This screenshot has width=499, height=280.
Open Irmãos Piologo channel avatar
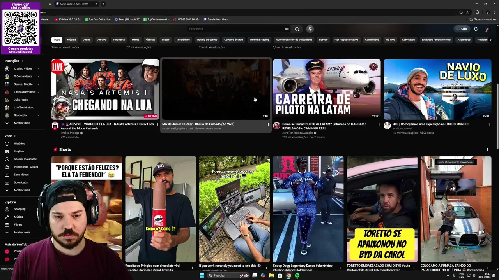55,126
